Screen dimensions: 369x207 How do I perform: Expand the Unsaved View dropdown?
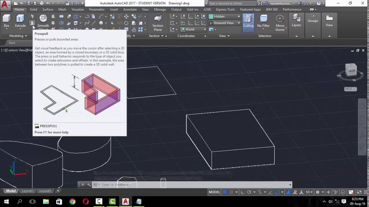[x=224, y=23]
